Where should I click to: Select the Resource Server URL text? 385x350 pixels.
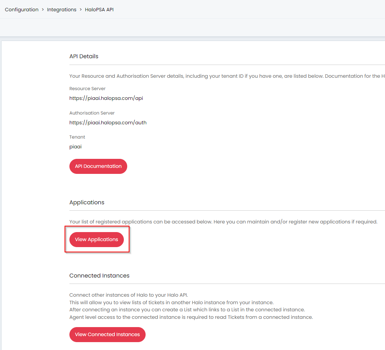106,98
